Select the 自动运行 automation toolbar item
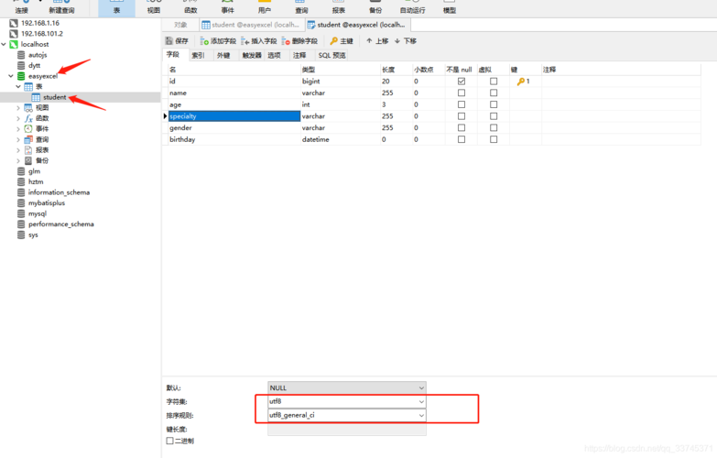The image size is (717, 458). tap(412, 6)
